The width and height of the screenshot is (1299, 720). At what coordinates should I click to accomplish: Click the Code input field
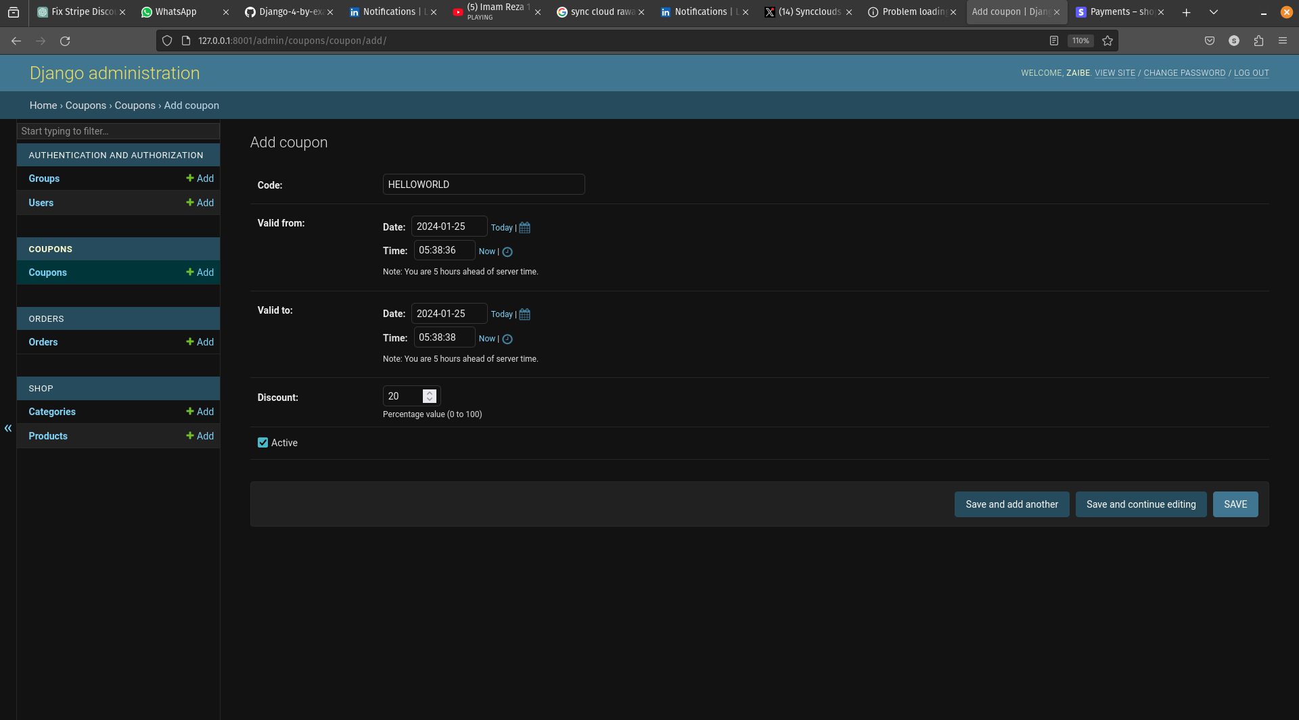(484, 185)
